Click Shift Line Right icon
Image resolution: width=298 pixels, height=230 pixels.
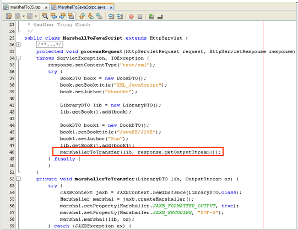coord(120,17)
